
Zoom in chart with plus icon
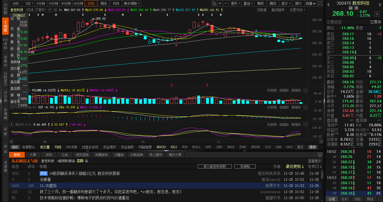pyautogui.click(x=220, y=3)
